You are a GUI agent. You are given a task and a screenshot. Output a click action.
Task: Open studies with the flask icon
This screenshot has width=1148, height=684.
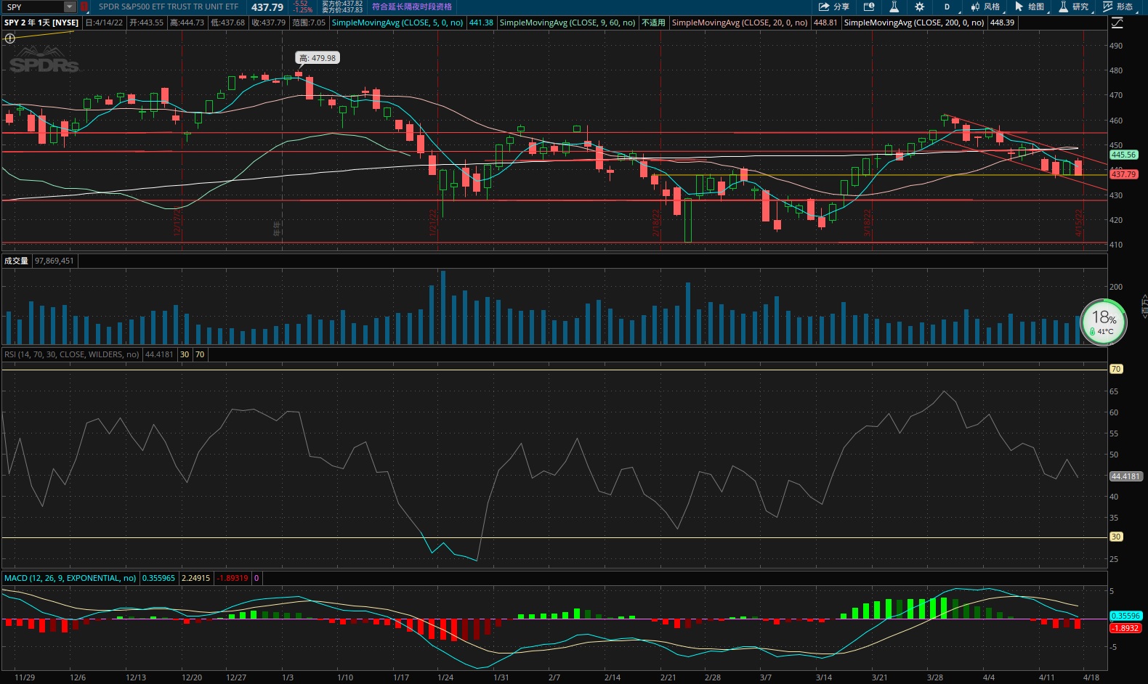(894, 7)
